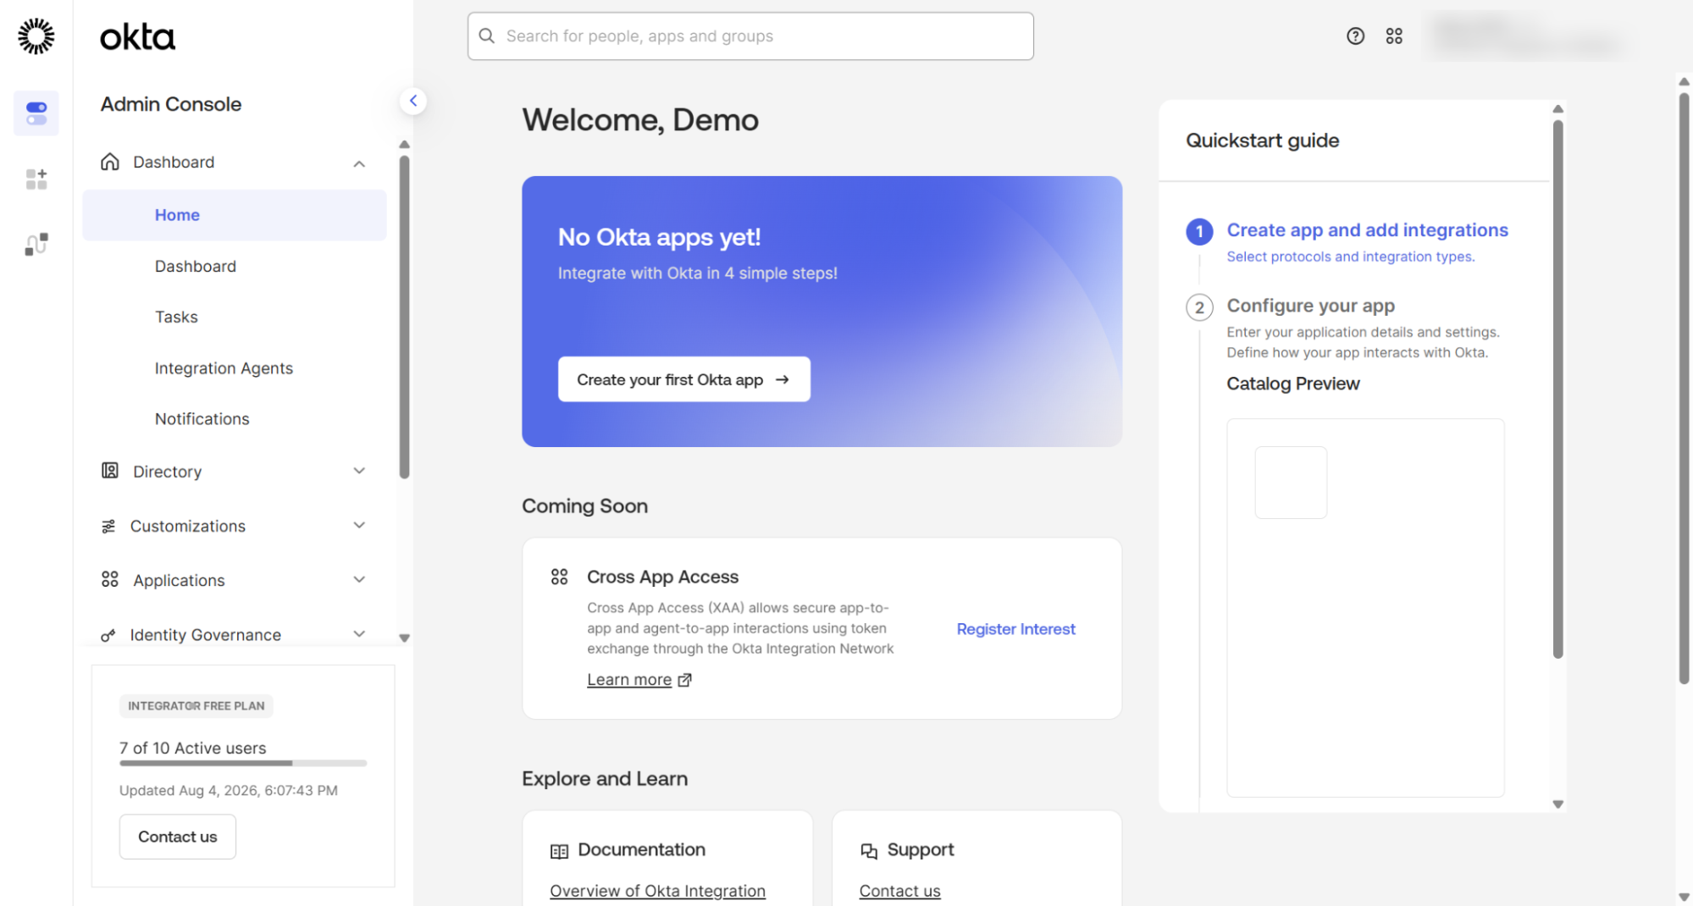1693x906 pixels.
Task: Click Quickstart panel scroll down arrow
Action: click(1557, 804)
